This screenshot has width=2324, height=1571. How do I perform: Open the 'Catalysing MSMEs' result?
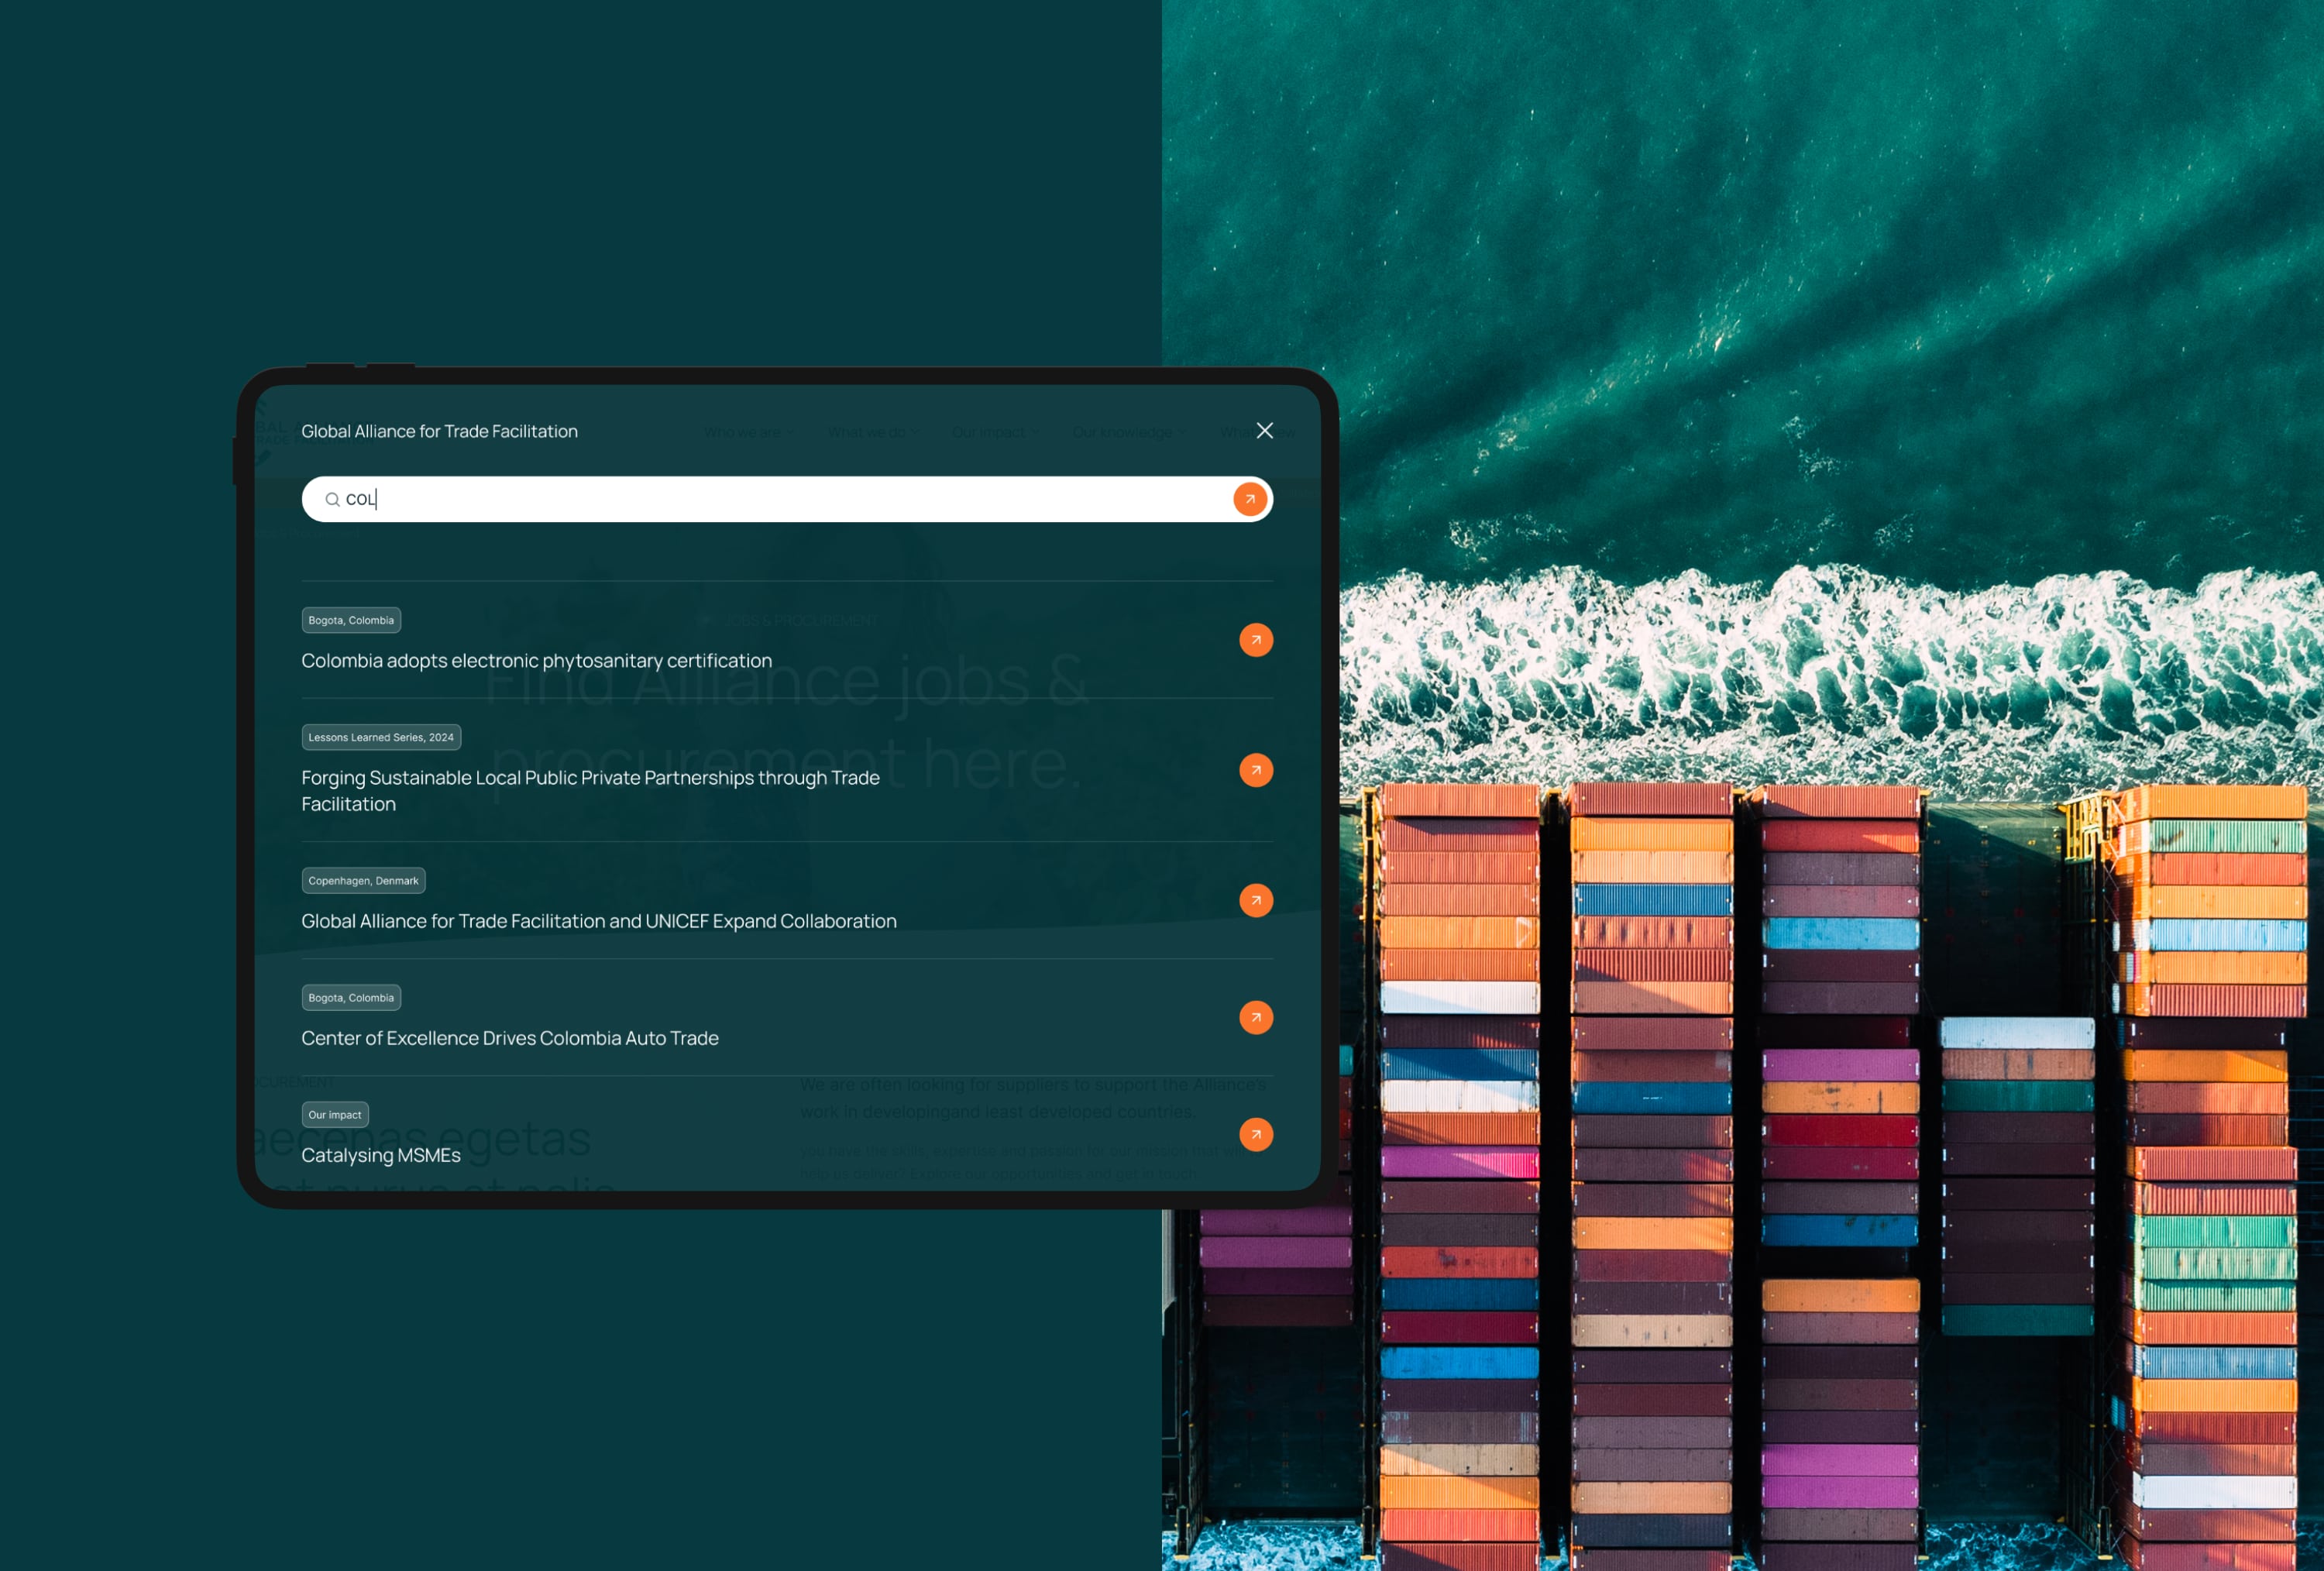[380, 1155]
